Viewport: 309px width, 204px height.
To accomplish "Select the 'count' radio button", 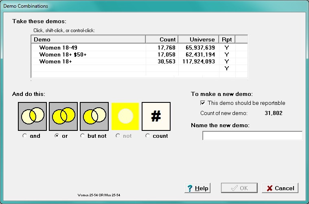I will [147, 136].
